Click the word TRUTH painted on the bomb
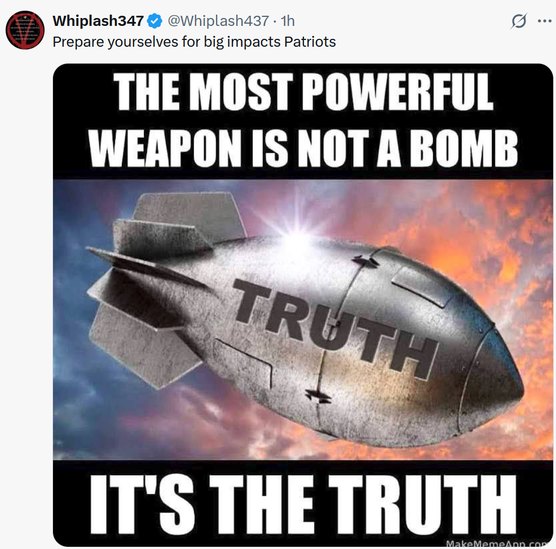The width and height of the screenshot is (556, 549). (335, 327)
